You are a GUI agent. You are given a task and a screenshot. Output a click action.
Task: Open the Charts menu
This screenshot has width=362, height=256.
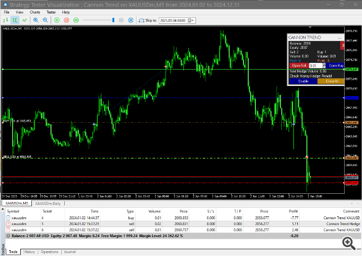(35, 12)
